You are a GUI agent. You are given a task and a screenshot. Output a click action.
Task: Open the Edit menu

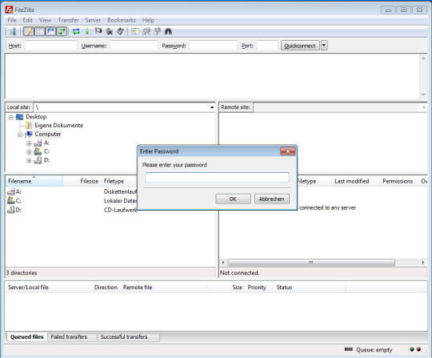(x=27, y=20)
